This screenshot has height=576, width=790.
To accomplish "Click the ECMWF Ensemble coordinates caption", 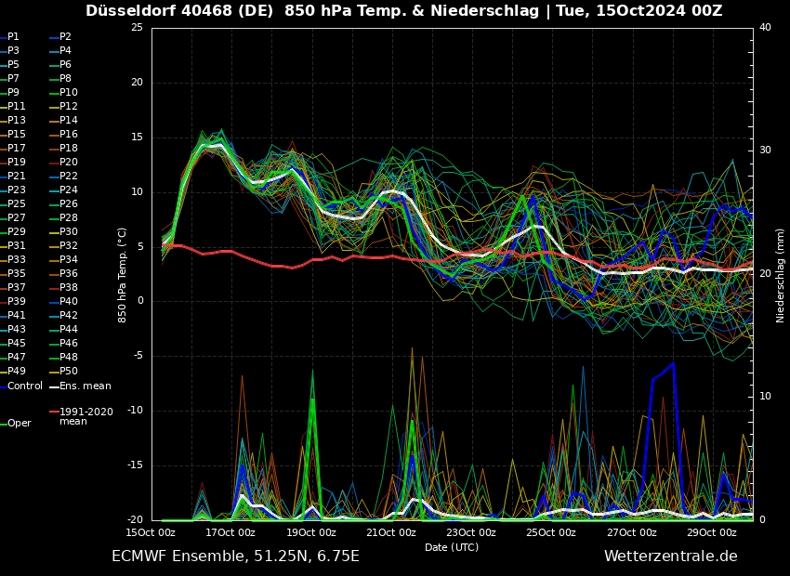I will [235, 556].
